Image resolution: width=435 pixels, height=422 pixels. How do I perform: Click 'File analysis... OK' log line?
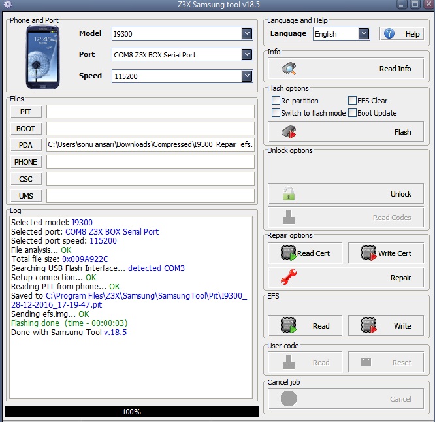pos(41,250)
